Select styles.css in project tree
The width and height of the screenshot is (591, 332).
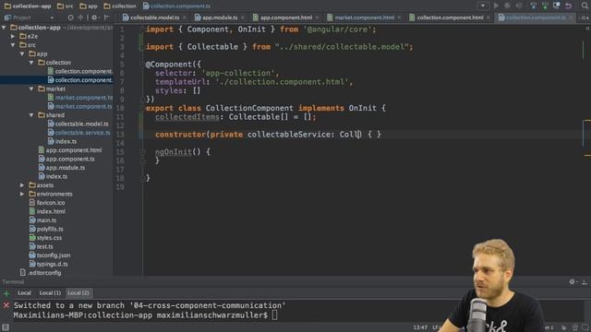45,238
